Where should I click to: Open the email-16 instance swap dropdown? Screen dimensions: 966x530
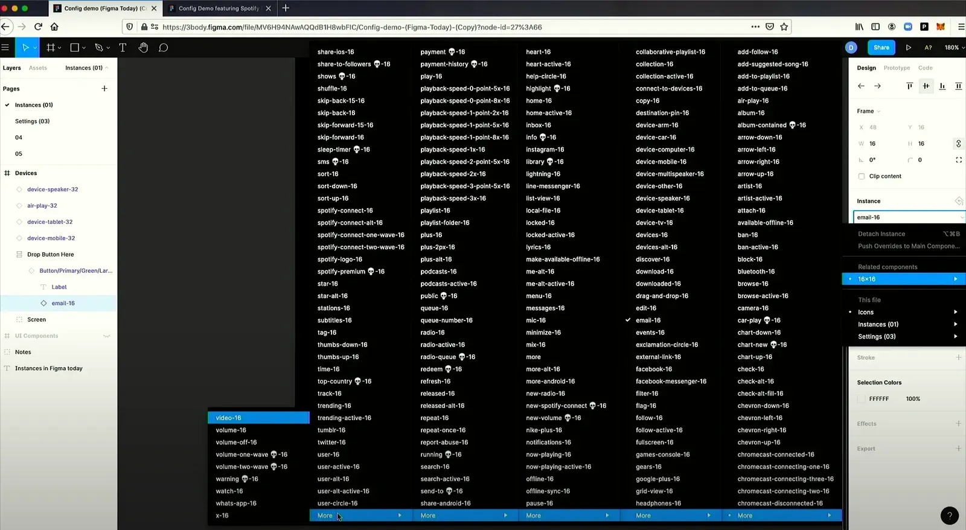(909, 217)
